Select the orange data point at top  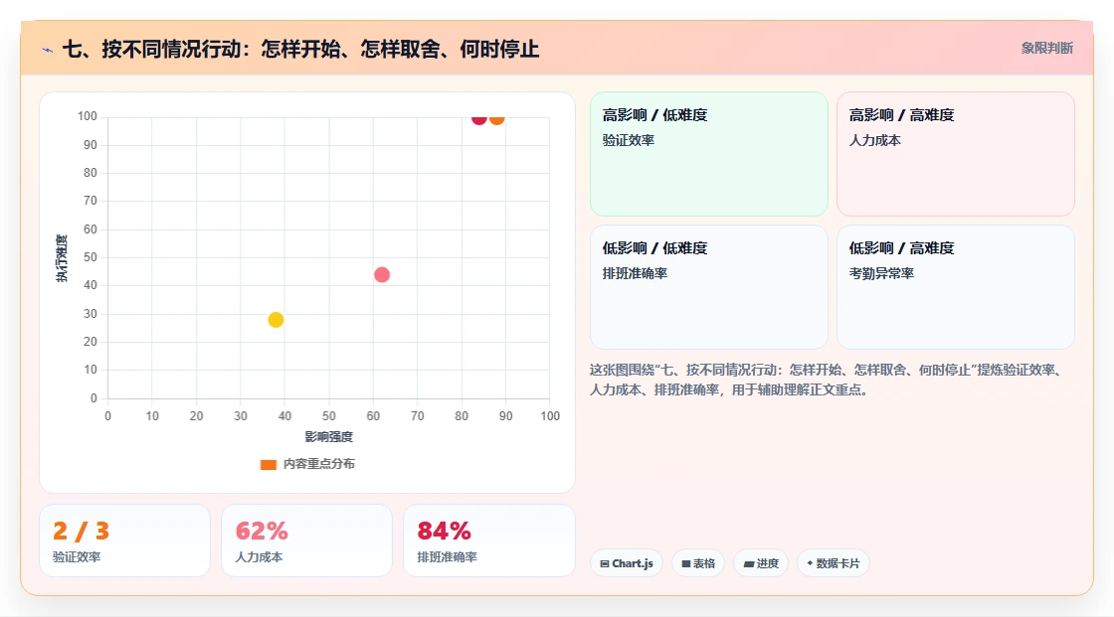(496, 119)
